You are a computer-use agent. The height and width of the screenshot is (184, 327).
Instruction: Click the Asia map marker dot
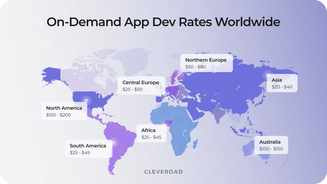click(x=267, y=75)
